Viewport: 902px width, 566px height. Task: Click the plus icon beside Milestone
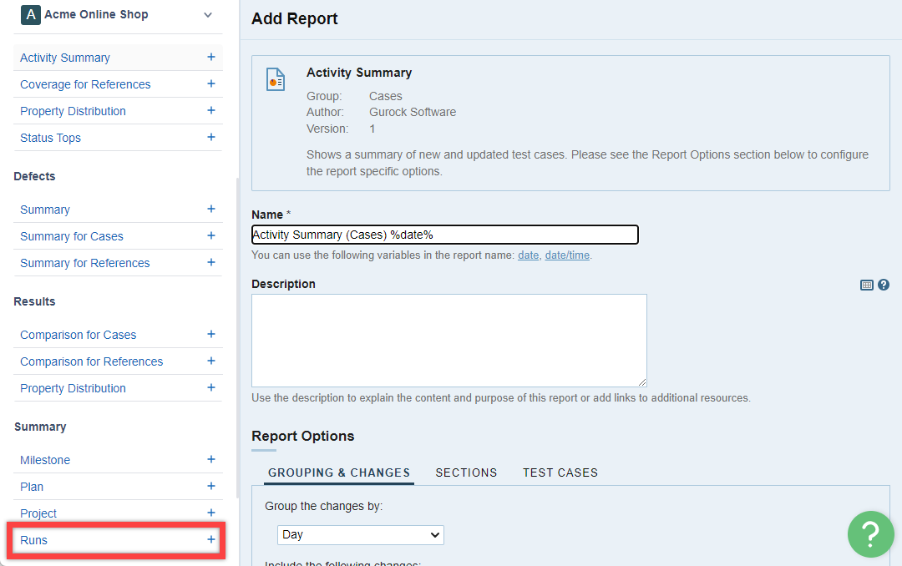[210, 460]
